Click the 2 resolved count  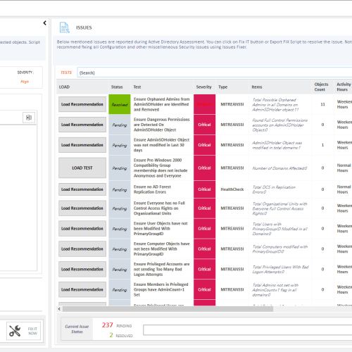111,335
